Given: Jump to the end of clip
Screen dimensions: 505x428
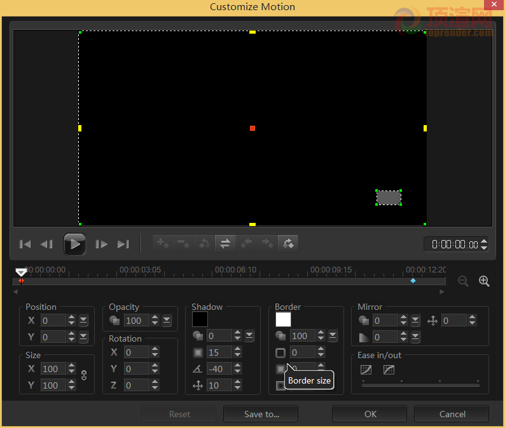Looking at the screenshot, I should [x=123, y=244].
